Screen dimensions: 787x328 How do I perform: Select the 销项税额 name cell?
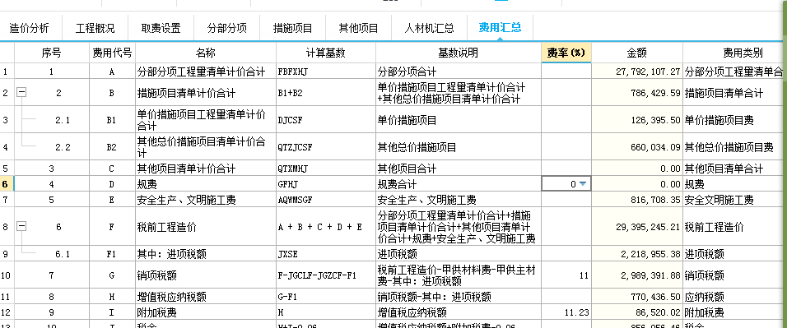(206, 275)
